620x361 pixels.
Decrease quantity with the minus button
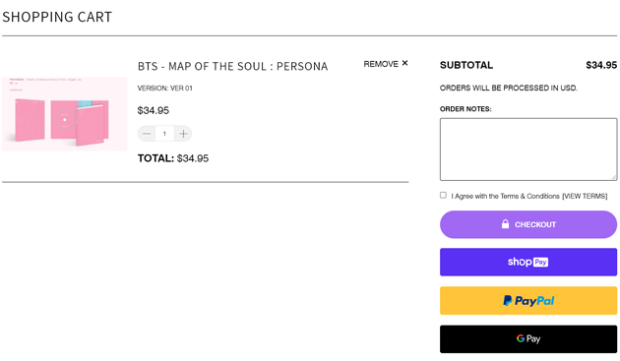coord(147,134)
